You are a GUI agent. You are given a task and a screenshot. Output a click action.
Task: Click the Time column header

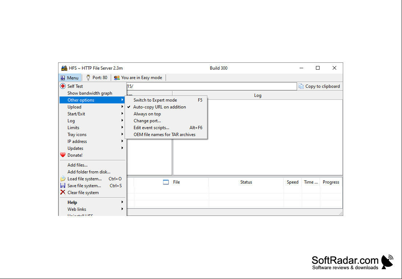311,182
